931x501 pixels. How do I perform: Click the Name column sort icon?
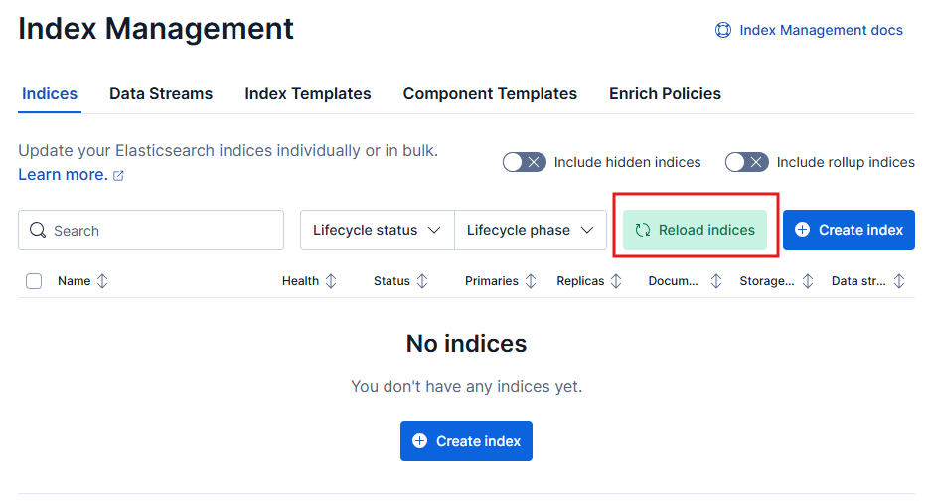[102, 281]
